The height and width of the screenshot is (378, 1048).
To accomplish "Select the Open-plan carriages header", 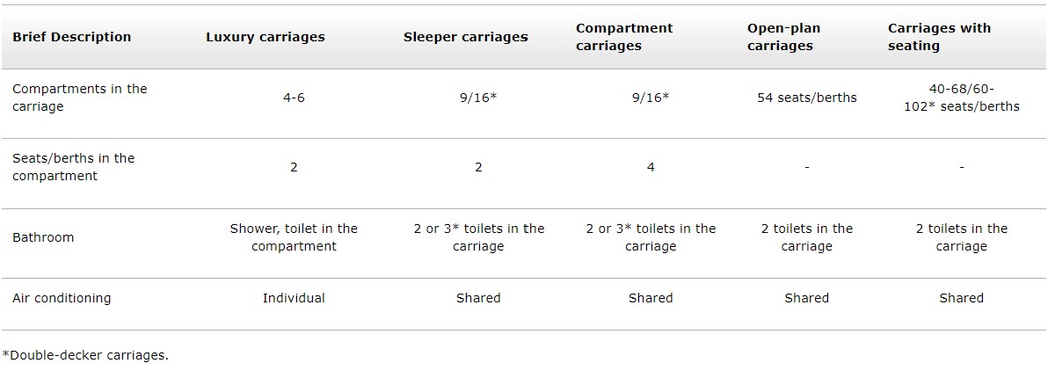I will click(783, 37).
